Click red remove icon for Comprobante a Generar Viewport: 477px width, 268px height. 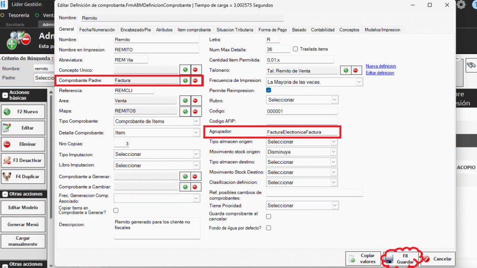click(196, 176)
